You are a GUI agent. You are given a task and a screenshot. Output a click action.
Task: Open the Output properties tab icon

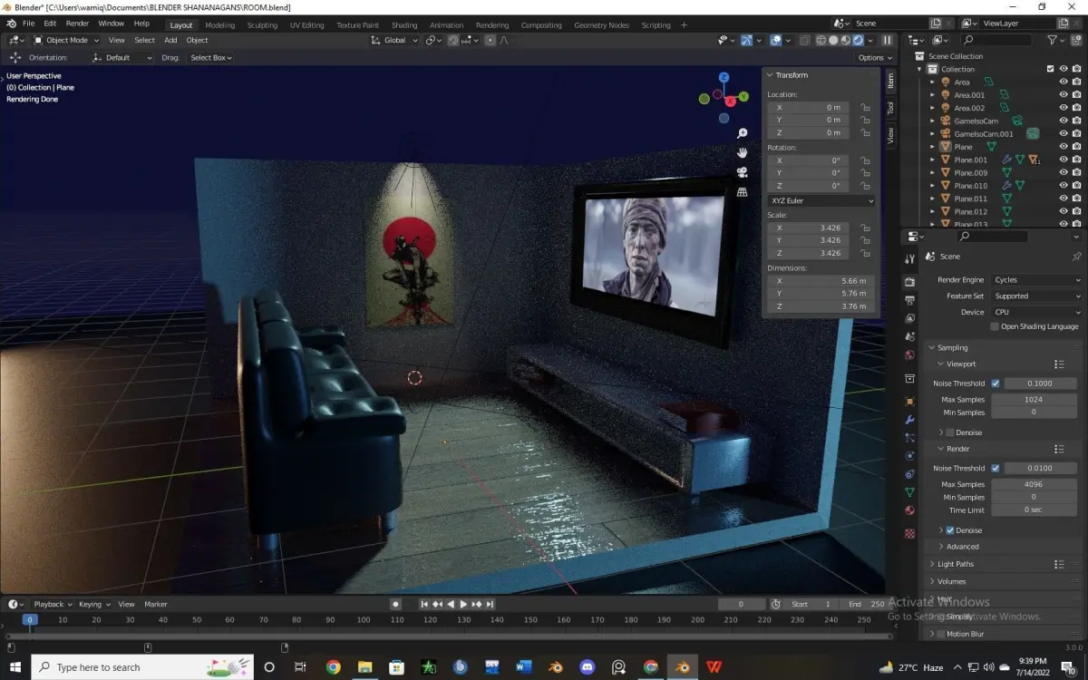910,300
